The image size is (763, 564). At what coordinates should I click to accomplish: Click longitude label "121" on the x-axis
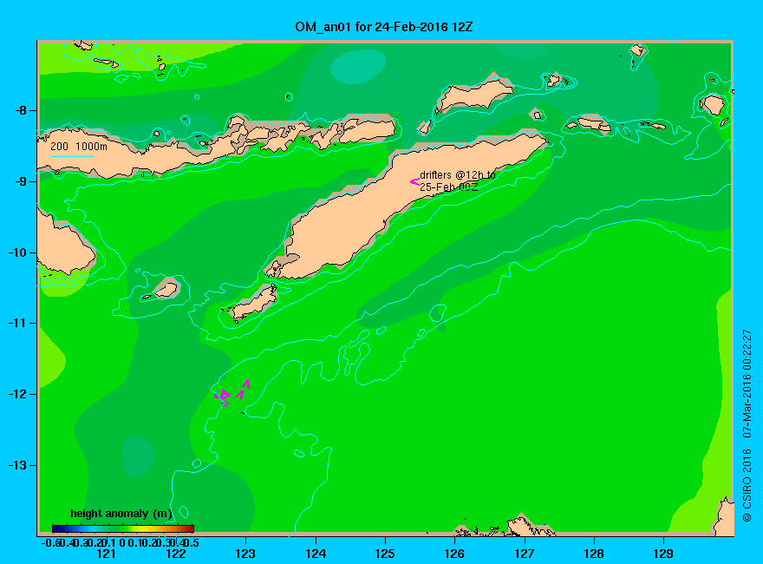click(106, 554)
